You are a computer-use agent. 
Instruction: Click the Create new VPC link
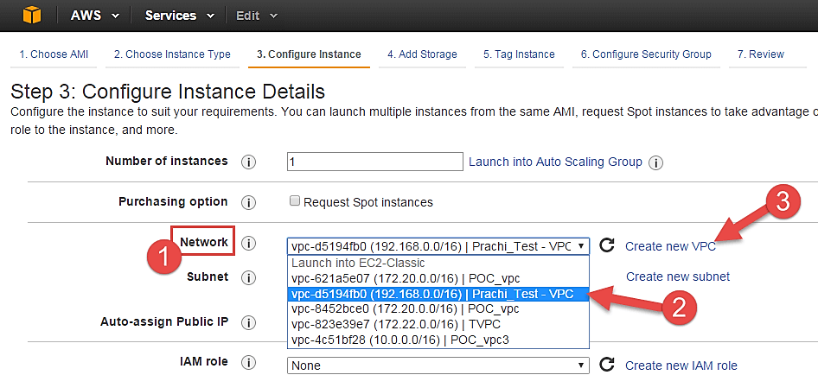(x=669, y=246)
